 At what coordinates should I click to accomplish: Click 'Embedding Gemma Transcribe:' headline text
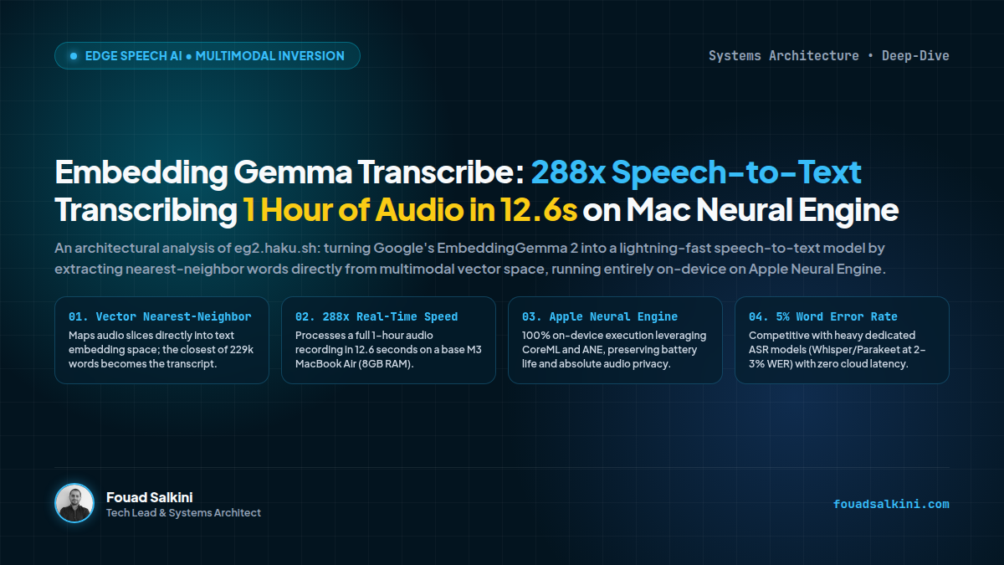point(289,172)
